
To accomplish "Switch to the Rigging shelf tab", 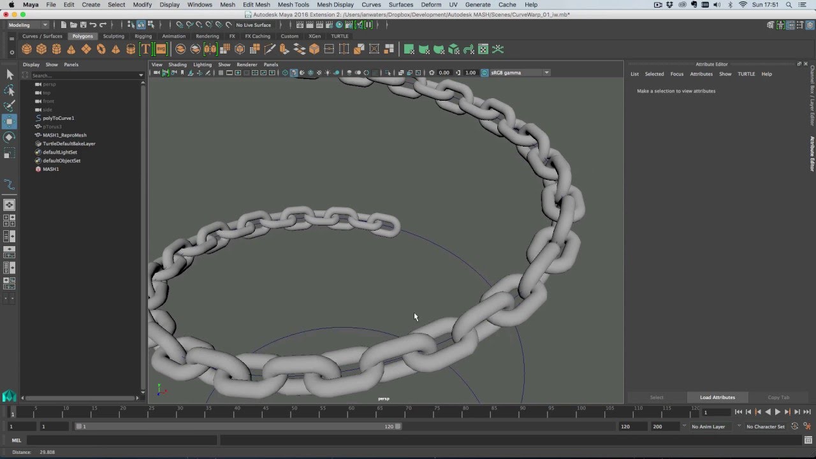I will tap(143, 36).
